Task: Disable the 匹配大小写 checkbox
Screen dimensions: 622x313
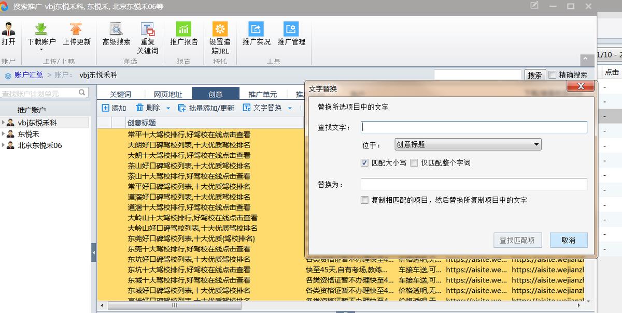Action: [x=364, y=161]
